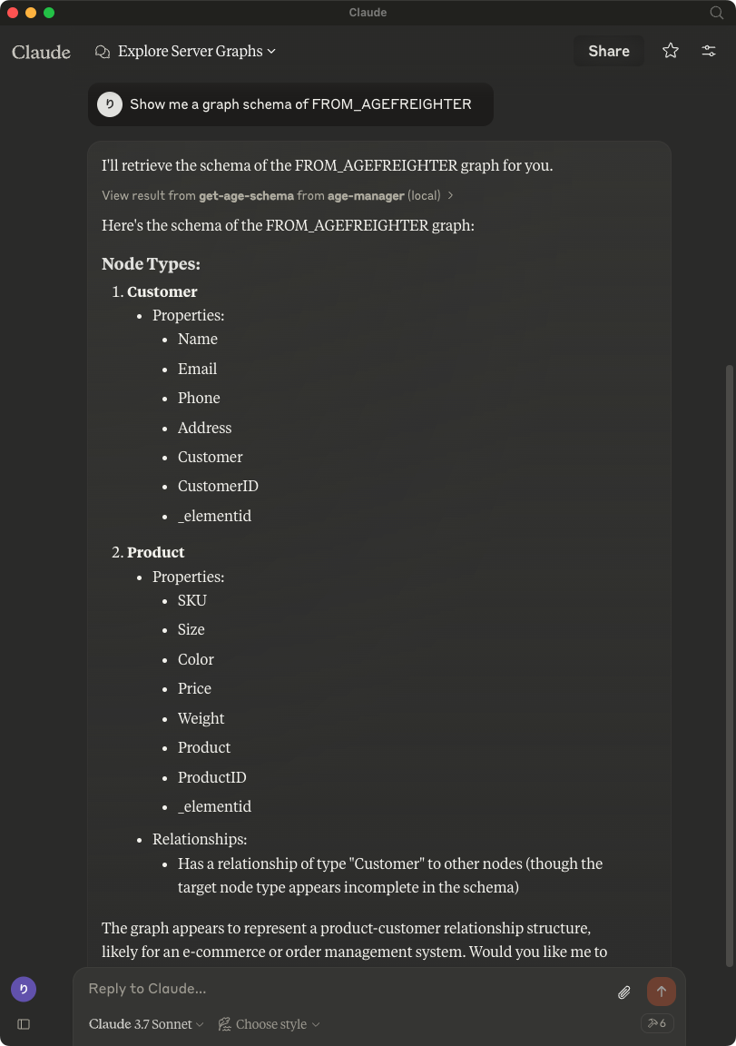Select the remaining messages counter showing 6
The width and height of the screenshot is (736, 1046).
pos(656,1022)
